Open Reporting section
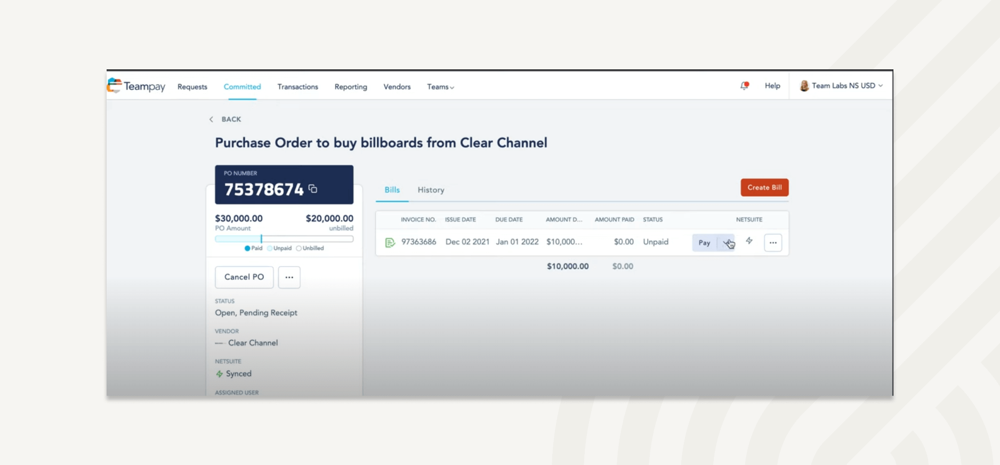 coord(351,87)
